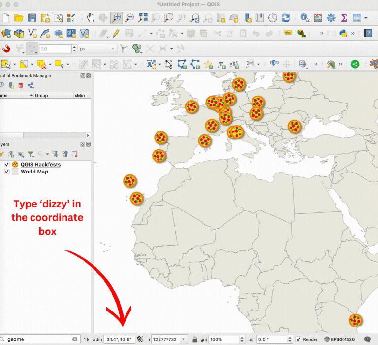Click the pizza marker in southeast Africa

click(355, 320)
